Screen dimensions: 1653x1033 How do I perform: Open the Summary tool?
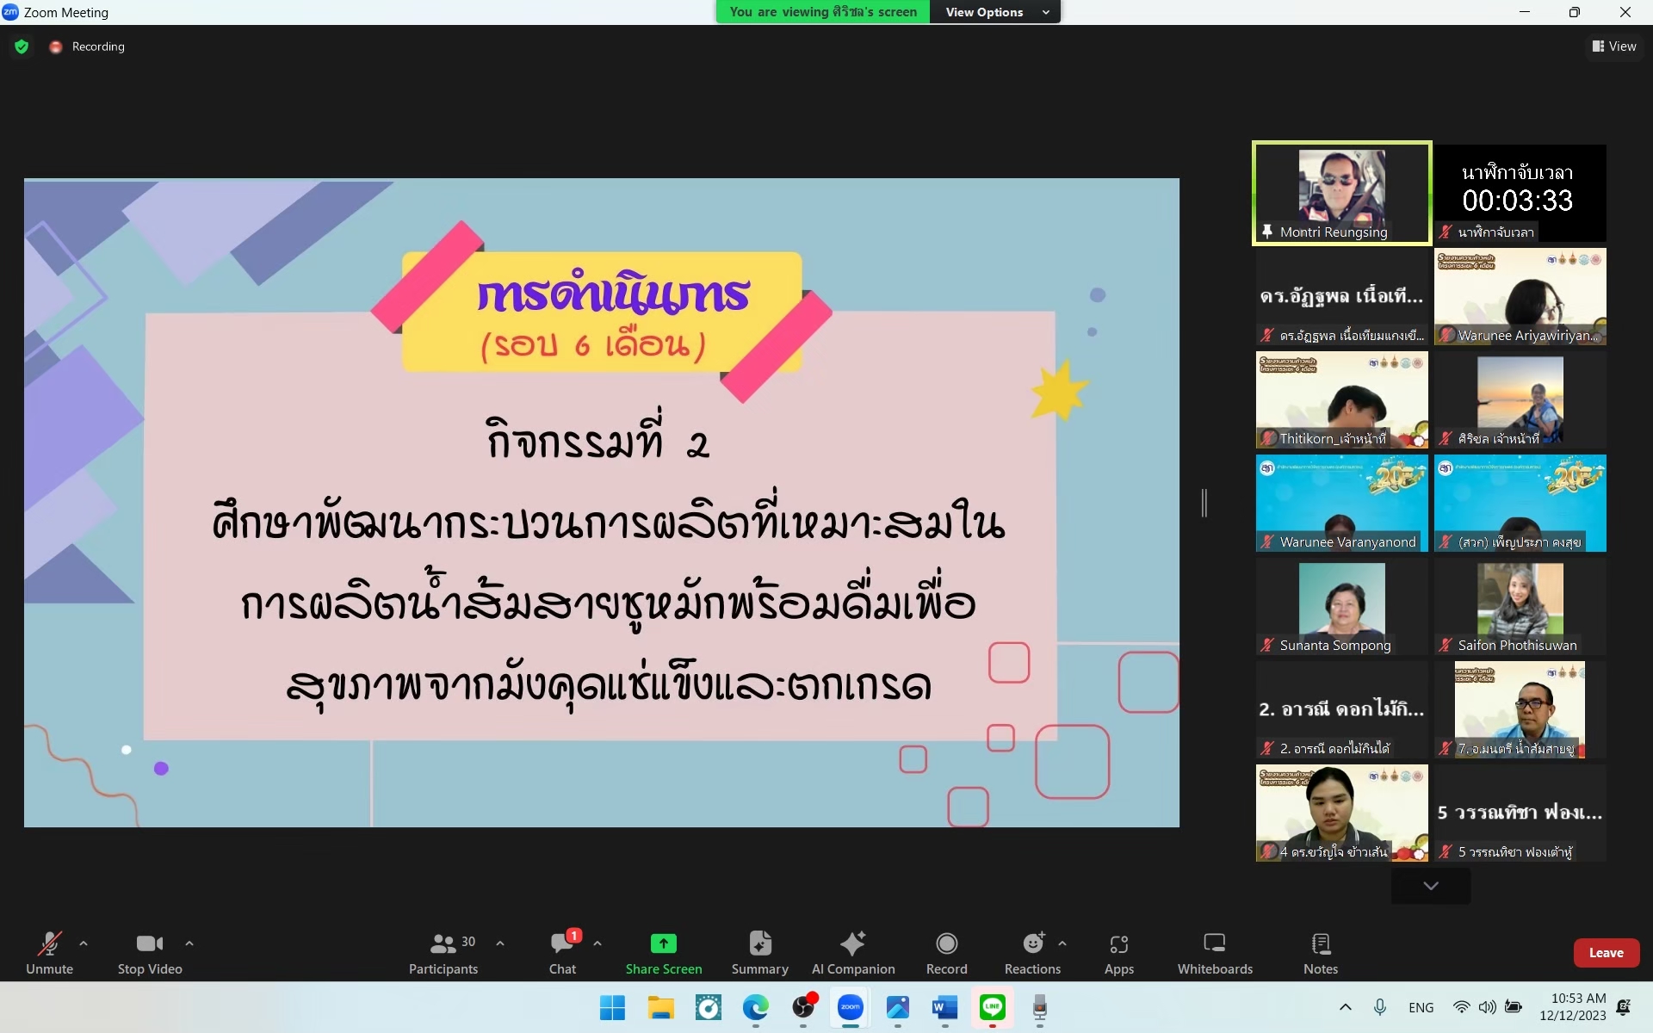(759, 953)
